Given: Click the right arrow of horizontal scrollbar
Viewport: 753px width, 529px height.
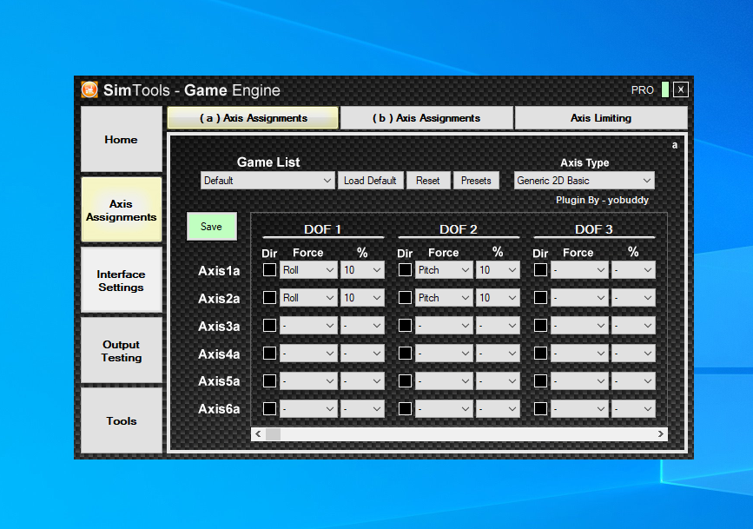Looking at the screenshot, I should (660, 433).
